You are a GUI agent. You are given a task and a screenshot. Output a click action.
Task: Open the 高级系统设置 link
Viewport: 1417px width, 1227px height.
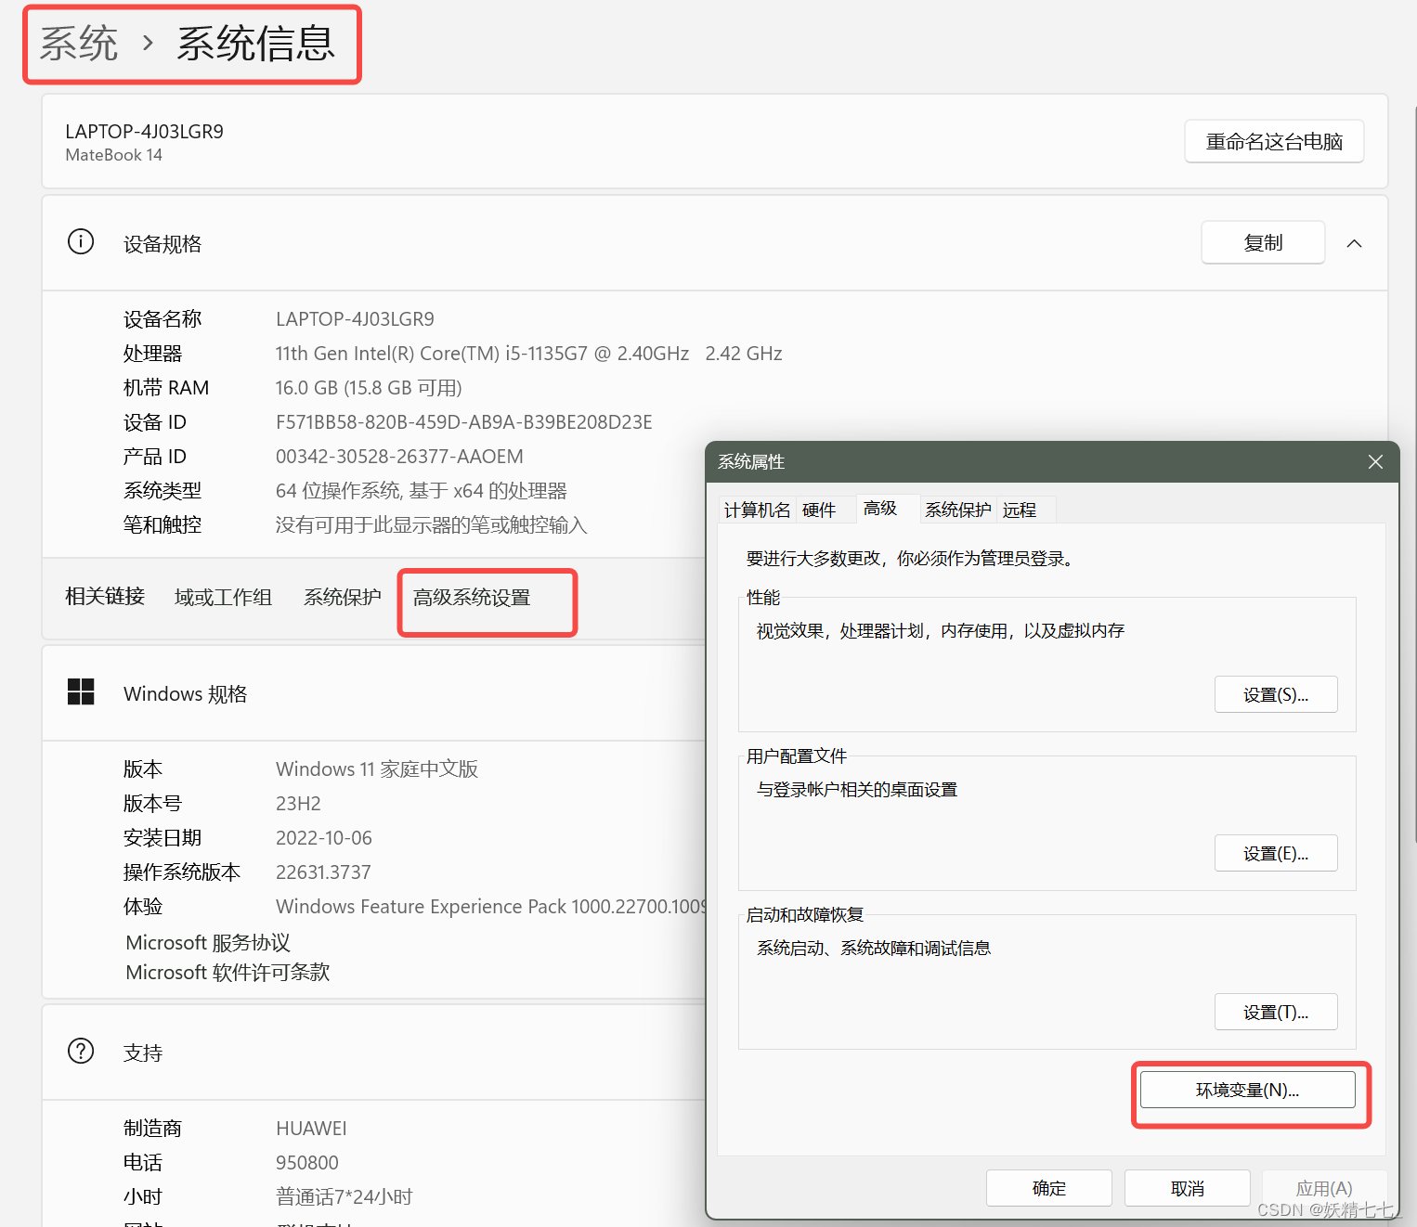[x=472, y=597]
